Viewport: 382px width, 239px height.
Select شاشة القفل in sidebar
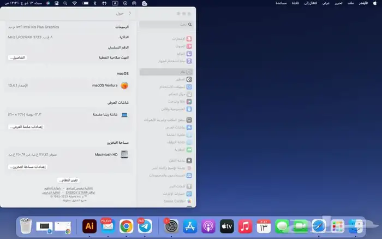click(x=166, y=160)
